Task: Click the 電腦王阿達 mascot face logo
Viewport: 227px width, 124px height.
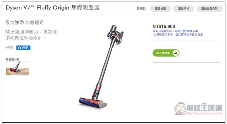Action: click(180, 108)
